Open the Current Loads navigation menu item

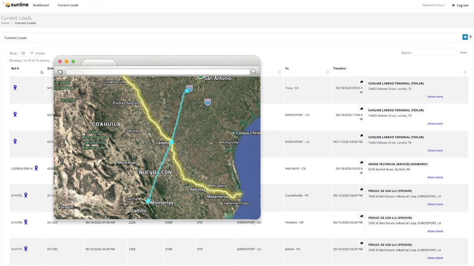tap(68, 5)
